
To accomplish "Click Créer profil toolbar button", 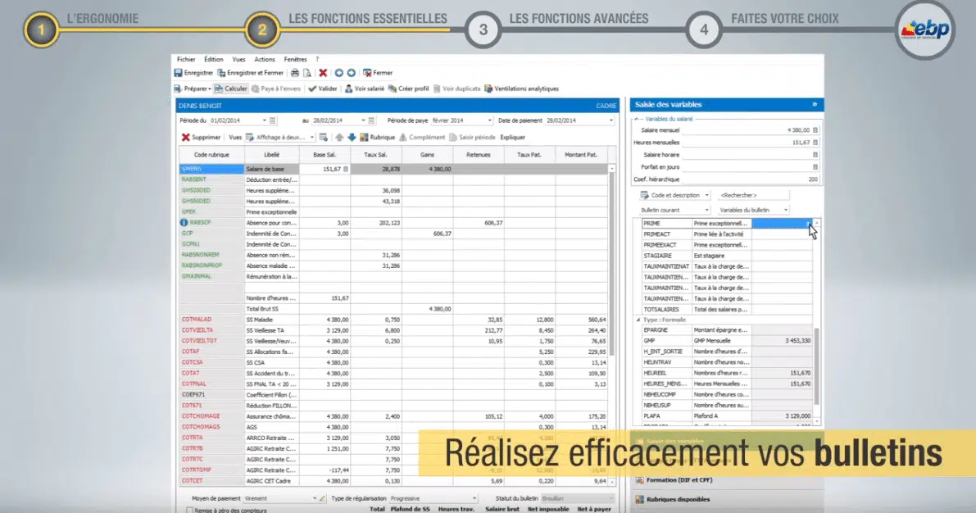I will [408, 89].
